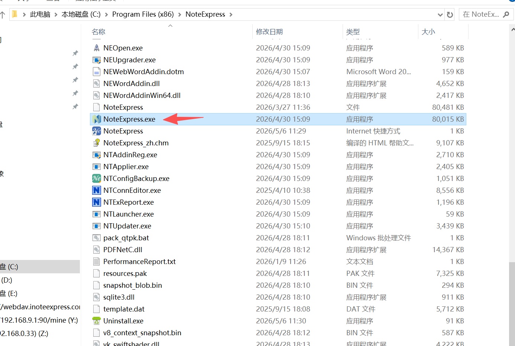Expand the chevron after NoteExpress in the breadcrumb
This screenshot has height=346, width=515.
tap(231, 14)
